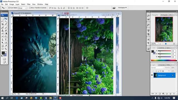Select the Rectangular Marquee tool
Screen dimensions: 178x100
[3, 19]
